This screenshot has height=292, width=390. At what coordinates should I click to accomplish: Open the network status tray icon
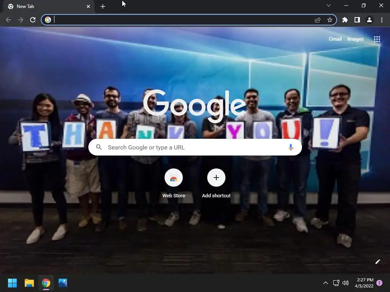(336, 283)
